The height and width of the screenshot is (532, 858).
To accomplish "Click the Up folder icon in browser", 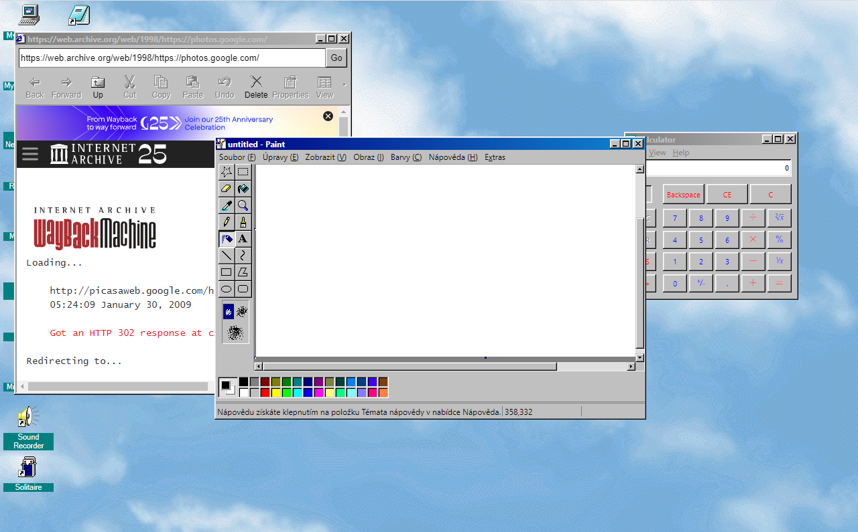I will click(98, 88).
